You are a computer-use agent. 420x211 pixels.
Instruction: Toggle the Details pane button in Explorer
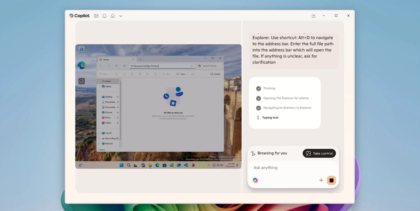click(215, 74)
